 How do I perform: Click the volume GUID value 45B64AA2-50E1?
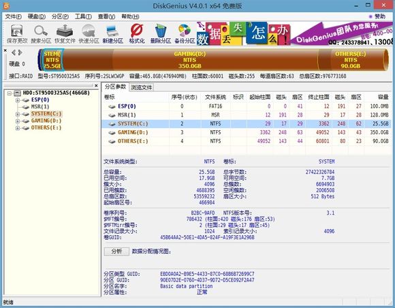[x=207, y=237]
